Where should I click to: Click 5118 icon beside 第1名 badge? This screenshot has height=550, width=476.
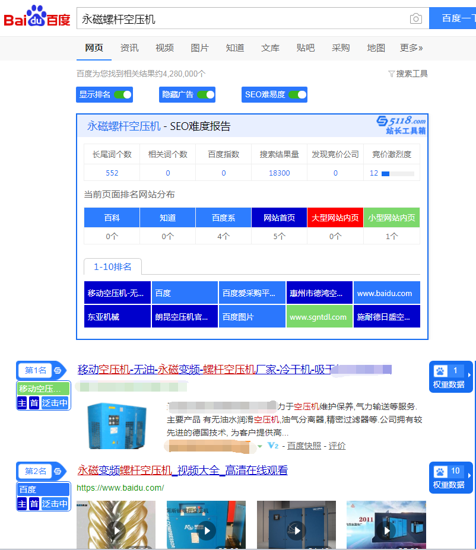pyautogui.click(x=58, y=370)
